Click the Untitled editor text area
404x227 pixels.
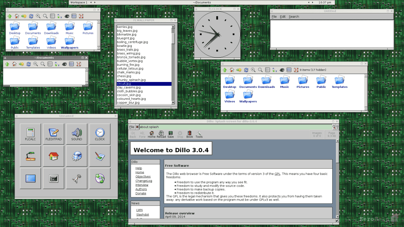(332, 33)
